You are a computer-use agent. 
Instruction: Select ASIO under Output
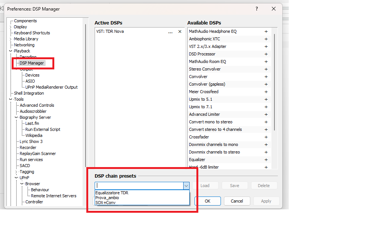30,81
